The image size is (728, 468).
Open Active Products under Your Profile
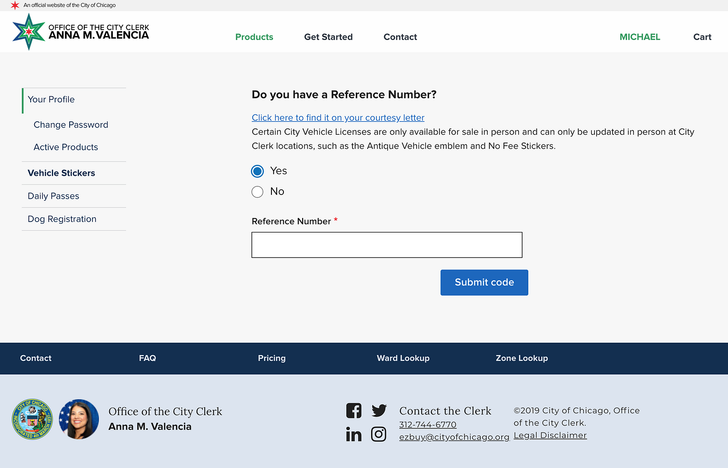point(66,147)
